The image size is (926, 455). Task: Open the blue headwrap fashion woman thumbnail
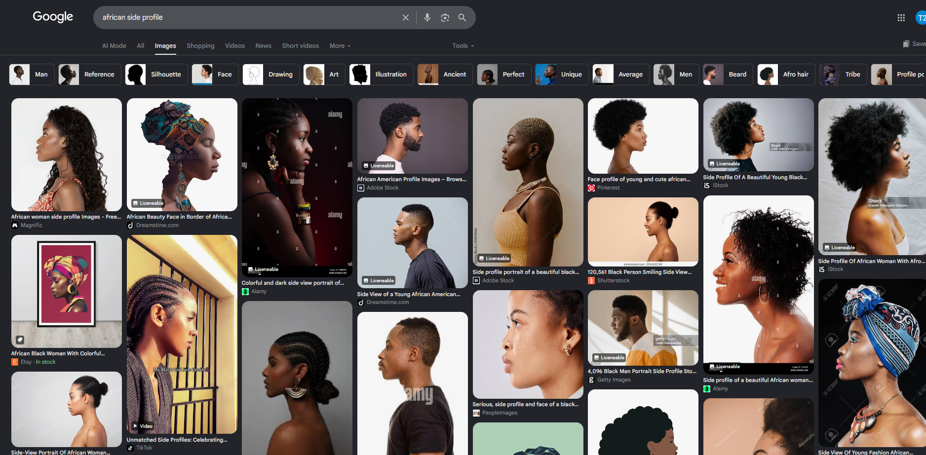tap(872, 363)
